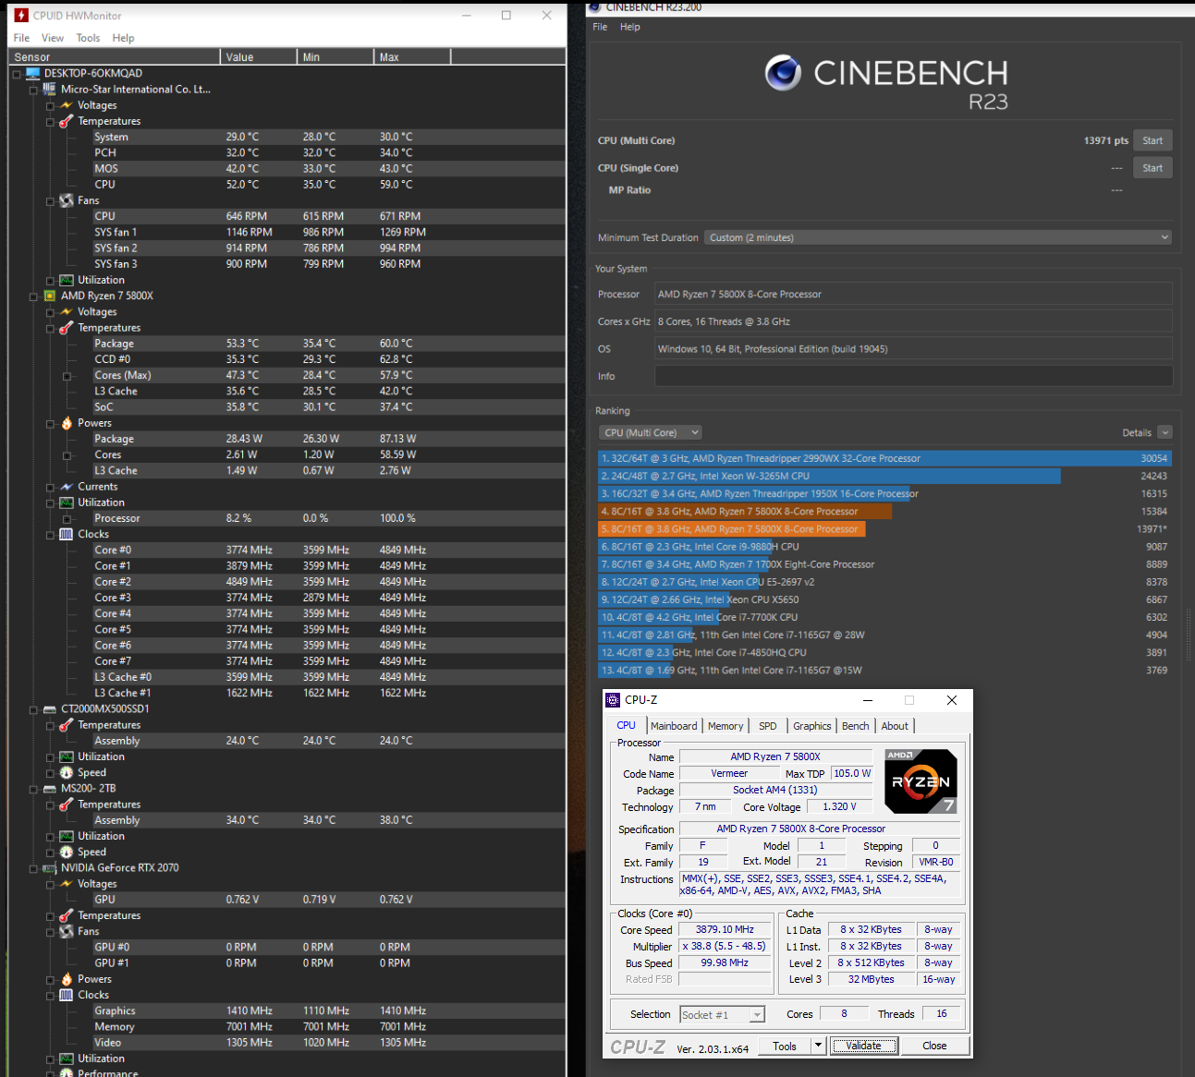
Task: Collapse the NVIDIA GeForce RTX 2070 node
Action: pyautogui.click(x=33, y=868)
